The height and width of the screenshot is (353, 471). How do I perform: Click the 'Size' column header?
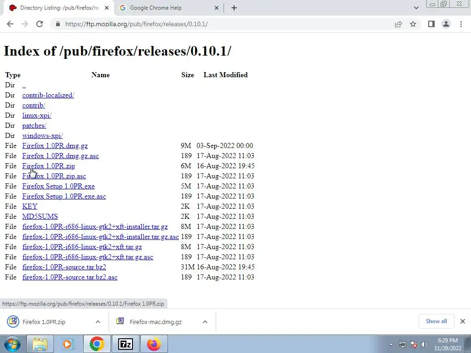tap(188, 75)
